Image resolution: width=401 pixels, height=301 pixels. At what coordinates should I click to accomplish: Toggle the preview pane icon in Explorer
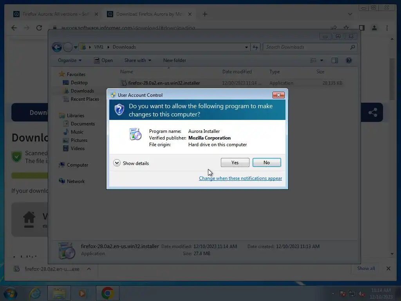pyautogui.click(x=334, y=60)
